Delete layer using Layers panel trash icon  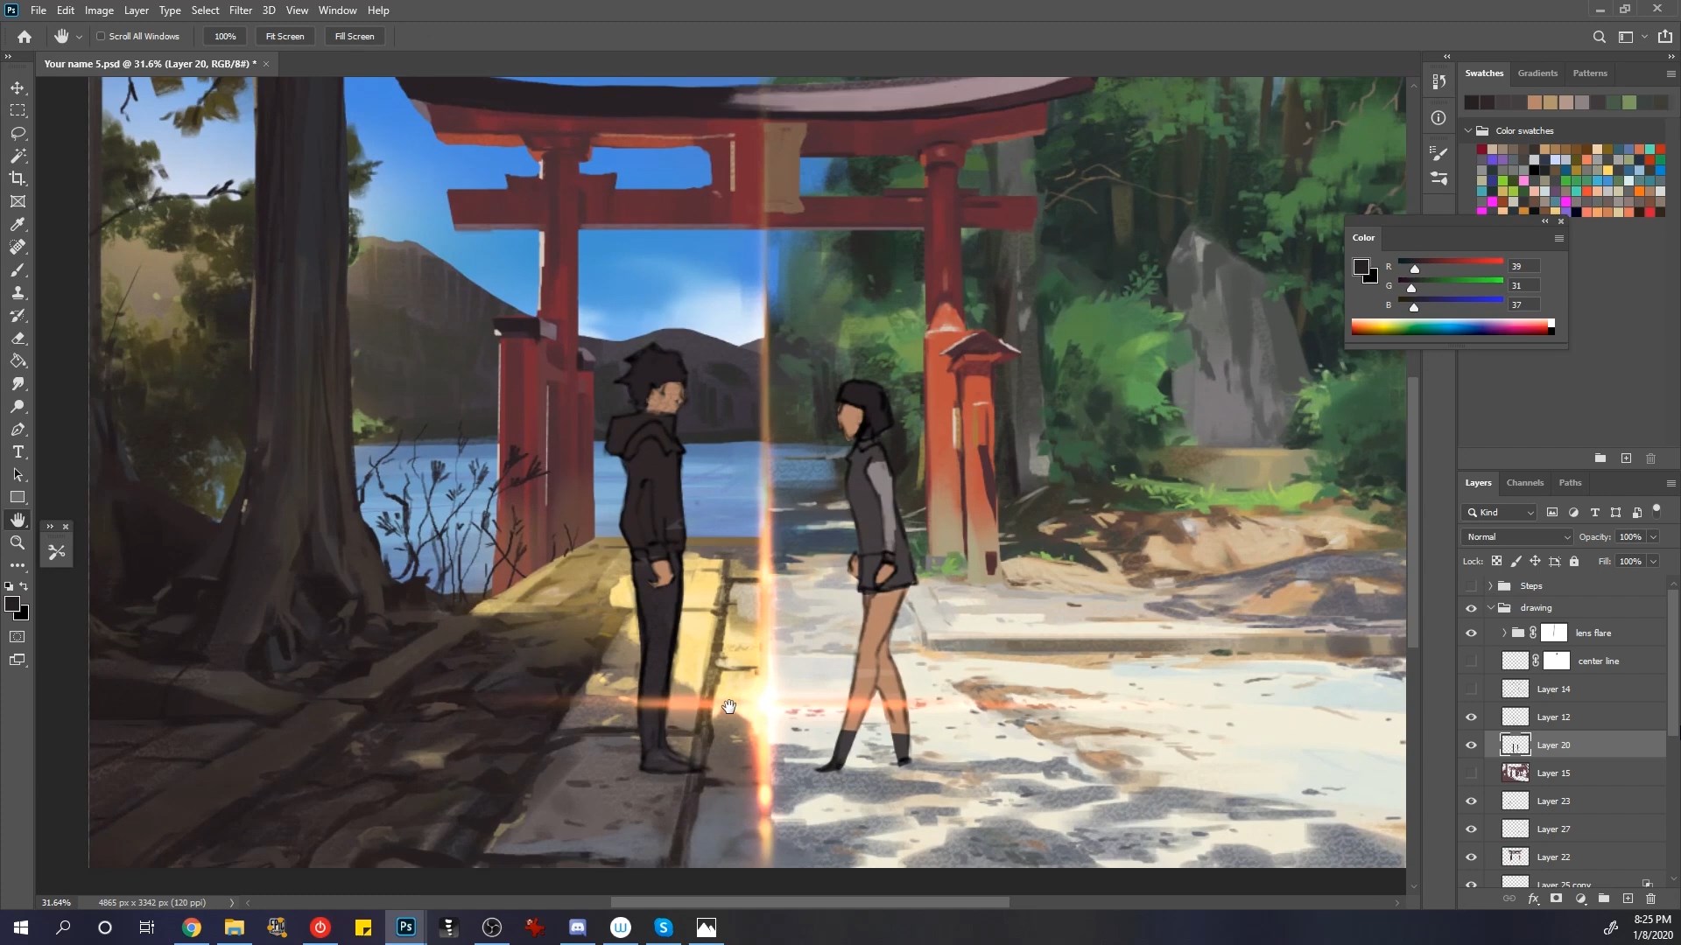point(1650,899)
